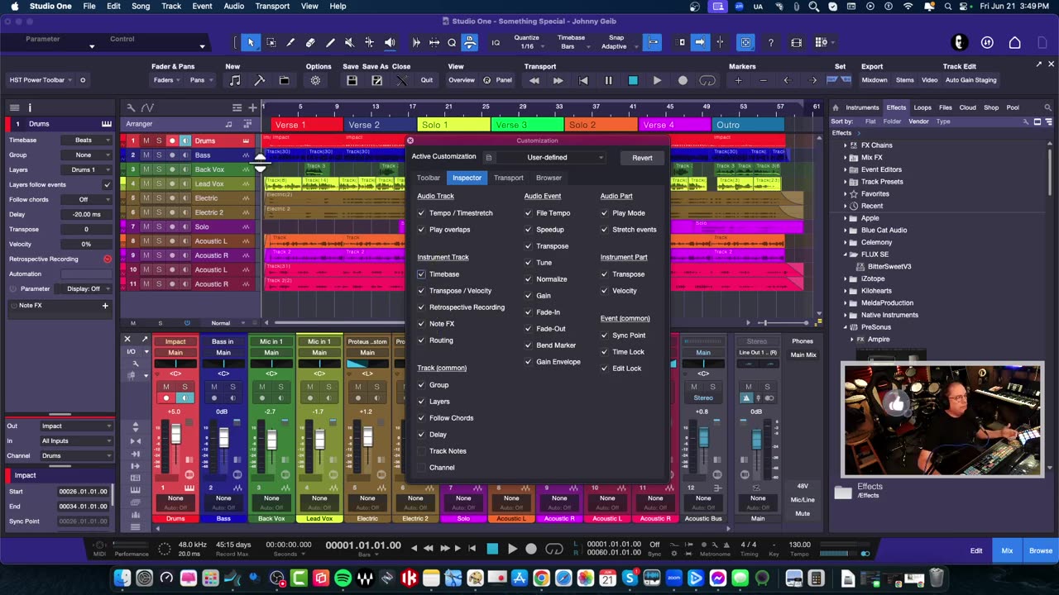
Task: Open Timebase Beats dropdown in inspector
Action: 87,140
